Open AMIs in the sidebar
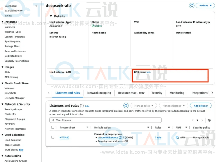Viewport: 216px width, 162px height. (x=7, y=72)
